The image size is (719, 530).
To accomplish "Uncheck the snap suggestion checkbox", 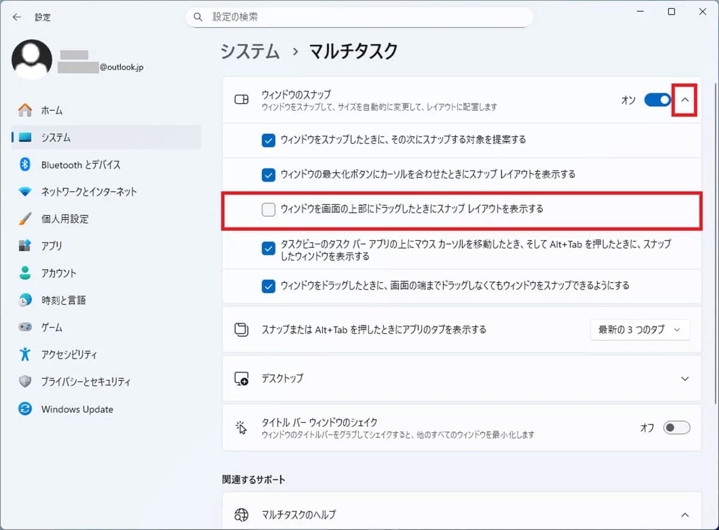I will 268,140.
